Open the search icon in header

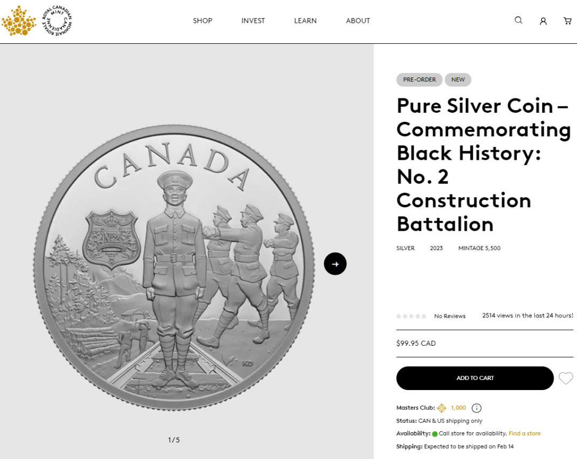pos(518,20)
